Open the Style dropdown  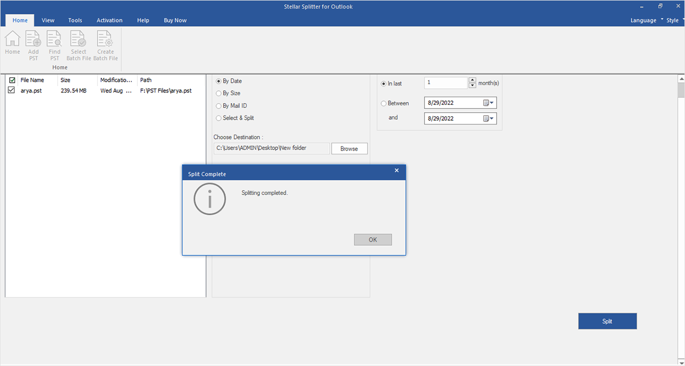(675, 20)
